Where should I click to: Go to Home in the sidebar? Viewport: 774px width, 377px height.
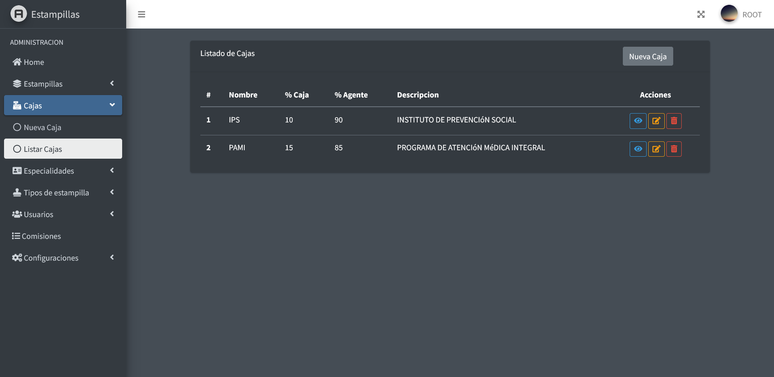pos(33,62)
